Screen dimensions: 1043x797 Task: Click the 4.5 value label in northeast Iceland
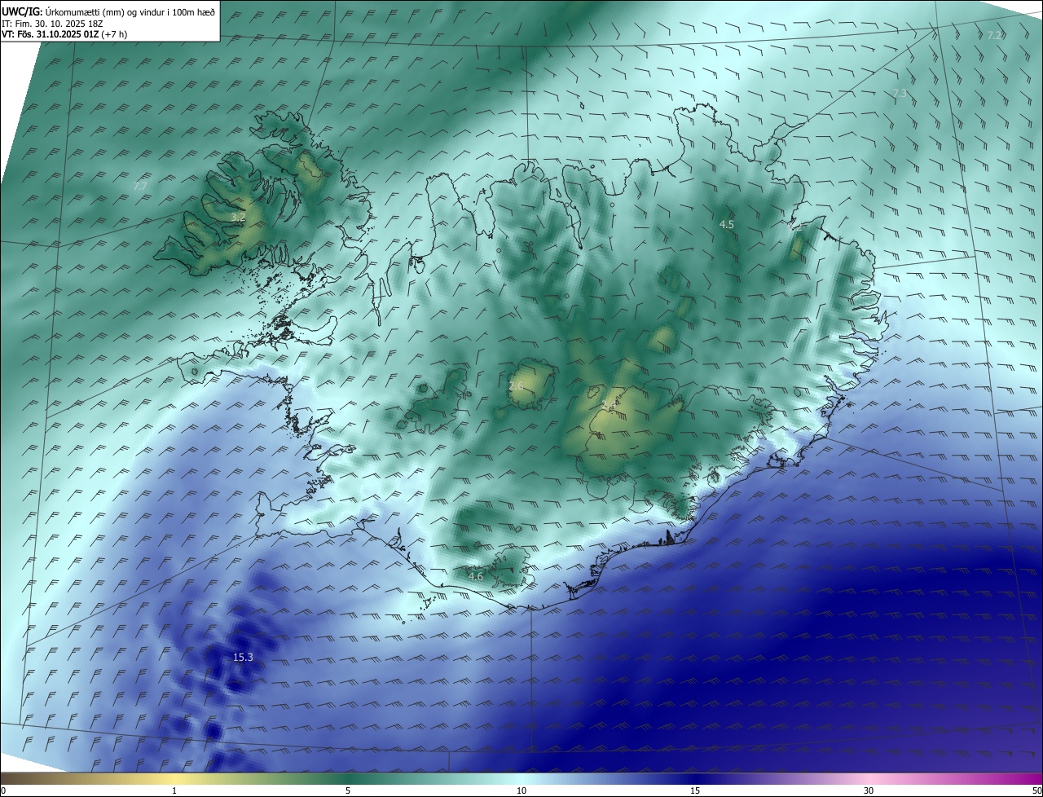[x=727, y=224]
